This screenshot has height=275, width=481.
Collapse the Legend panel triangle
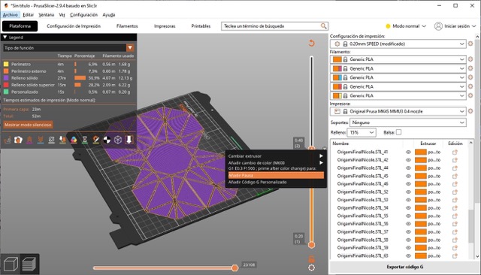pyautogui.click(x=5, y=37)
